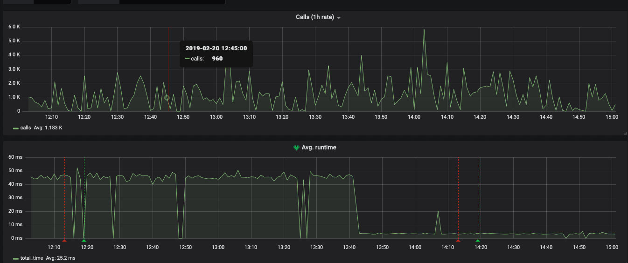Click the Calls panel resize corner handle
The height and width of the screenshot is (263, 628).
coord(625,134)
